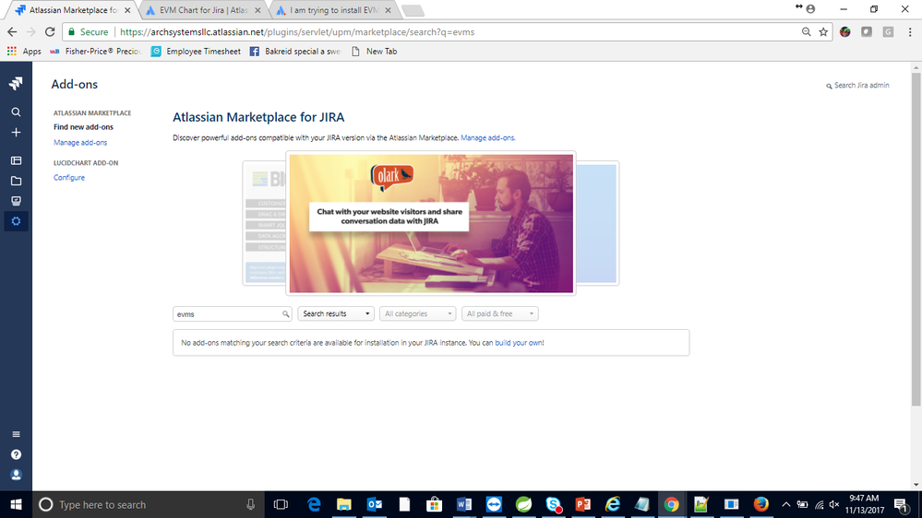Image resolution: width=922 pixels, height=518 pixels.
Task: Open the projects folder icon in sidebar
Action: [16, 181]
